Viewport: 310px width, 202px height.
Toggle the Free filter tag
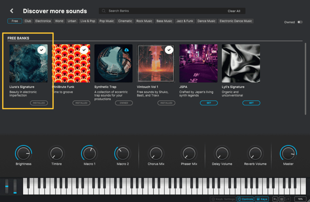[15, 21]
